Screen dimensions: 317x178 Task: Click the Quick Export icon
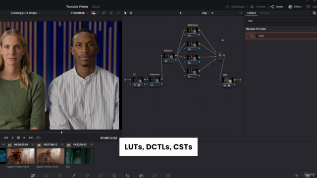[227, 6]
